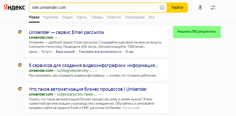Click the Найти search button
This screenshot has height=116, width=236.
177,8
